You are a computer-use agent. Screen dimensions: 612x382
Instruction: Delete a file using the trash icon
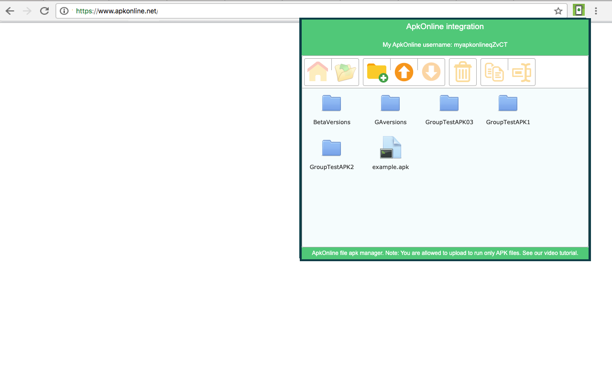point(462,72)
